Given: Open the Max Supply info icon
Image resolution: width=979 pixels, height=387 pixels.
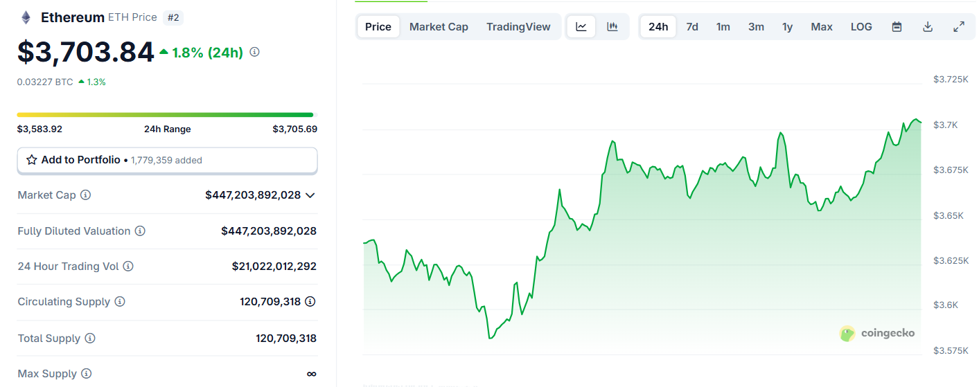Looking at the screenshot, I should pyautogui.click(x=86, y=374).
